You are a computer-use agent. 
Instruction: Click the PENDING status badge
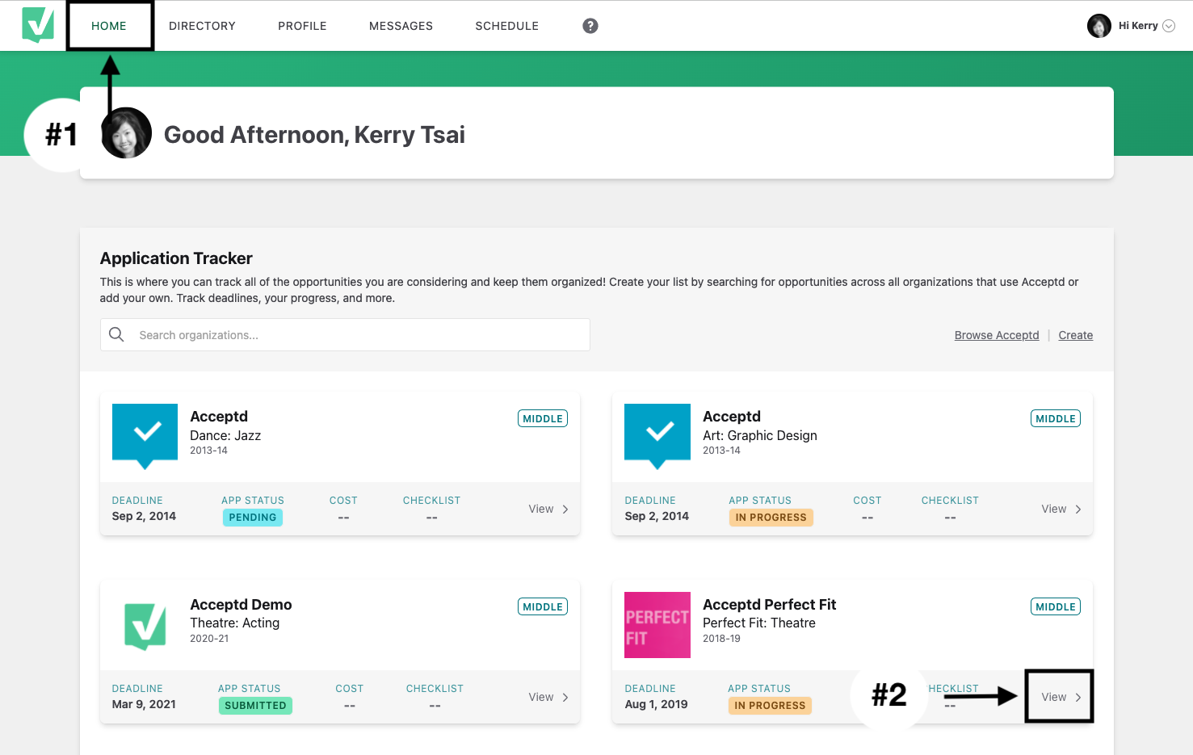tap(253, 517)
